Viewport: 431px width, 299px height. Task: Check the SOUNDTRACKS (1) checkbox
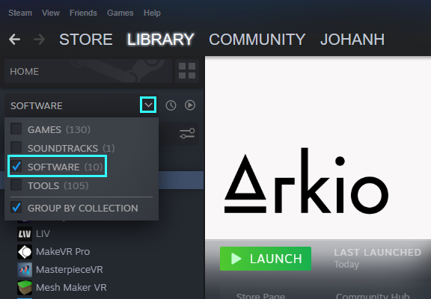(x=16, y=147)
